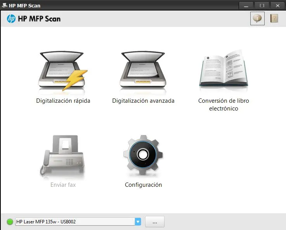Click the 'Conversión de libro electrónico' label
This screenshot has width=286, height=230.
tap(224, 105)
